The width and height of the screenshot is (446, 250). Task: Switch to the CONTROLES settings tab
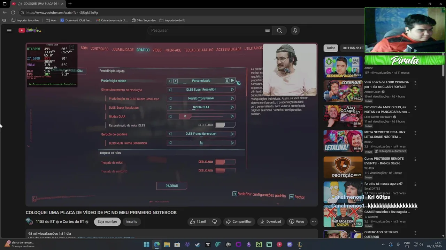[99, 49]
